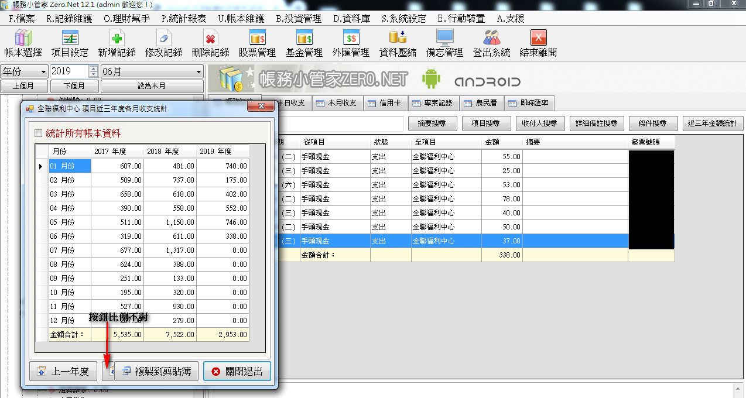Click the green Android robot icon

(x=432, y=80)
